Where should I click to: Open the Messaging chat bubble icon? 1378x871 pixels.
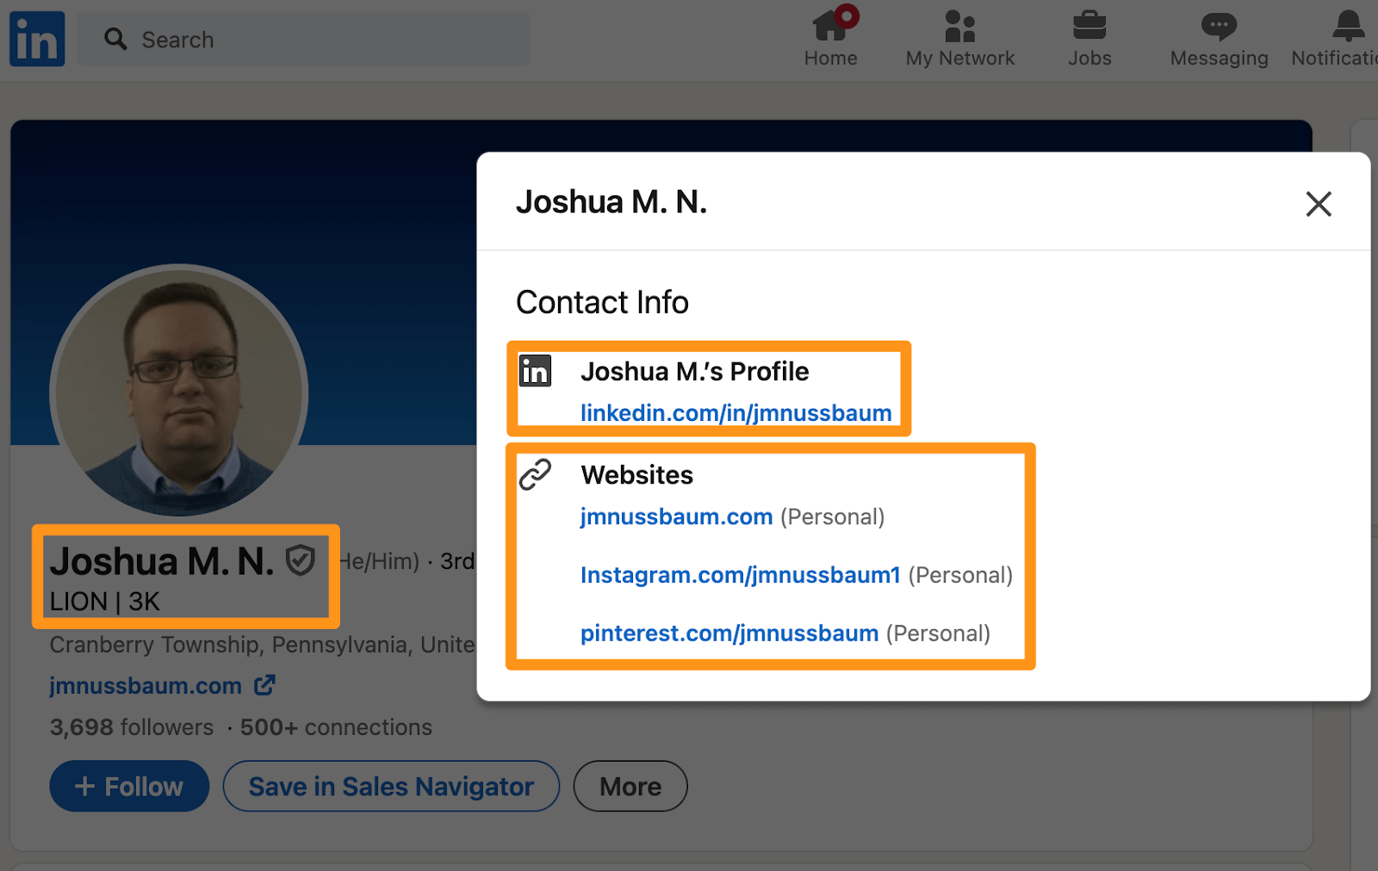(x=1219, y=26)
